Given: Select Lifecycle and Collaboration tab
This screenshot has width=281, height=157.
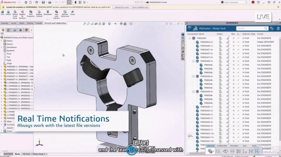Looking at the screenshot, I should tap(55, 23).
